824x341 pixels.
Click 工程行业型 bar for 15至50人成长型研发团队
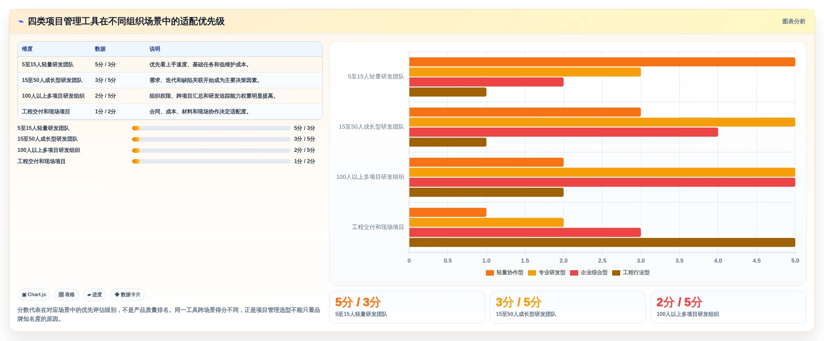click(447, 142)
